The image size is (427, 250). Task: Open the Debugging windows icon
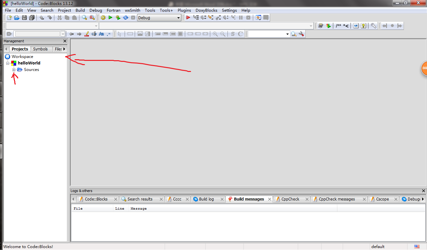[x=258, y=18]
